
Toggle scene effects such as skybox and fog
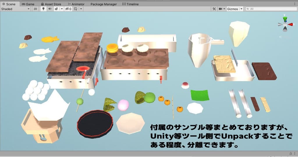56,9
